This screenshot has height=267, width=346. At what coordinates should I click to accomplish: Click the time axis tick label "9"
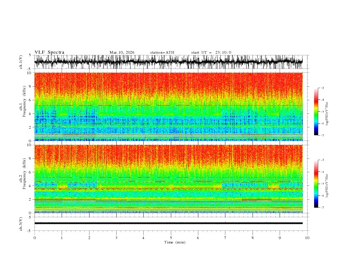click(x=280, y=238)
